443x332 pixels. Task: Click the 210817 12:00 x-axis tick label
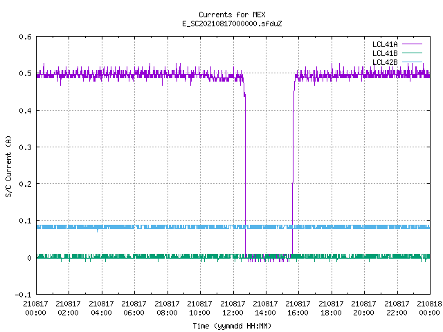tap(233, 308)
